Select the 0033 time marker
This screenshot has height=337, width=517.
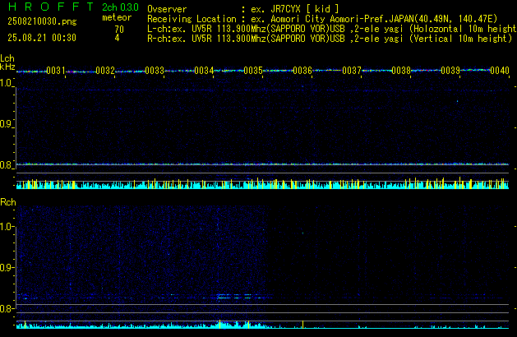(x=155, y=71)
